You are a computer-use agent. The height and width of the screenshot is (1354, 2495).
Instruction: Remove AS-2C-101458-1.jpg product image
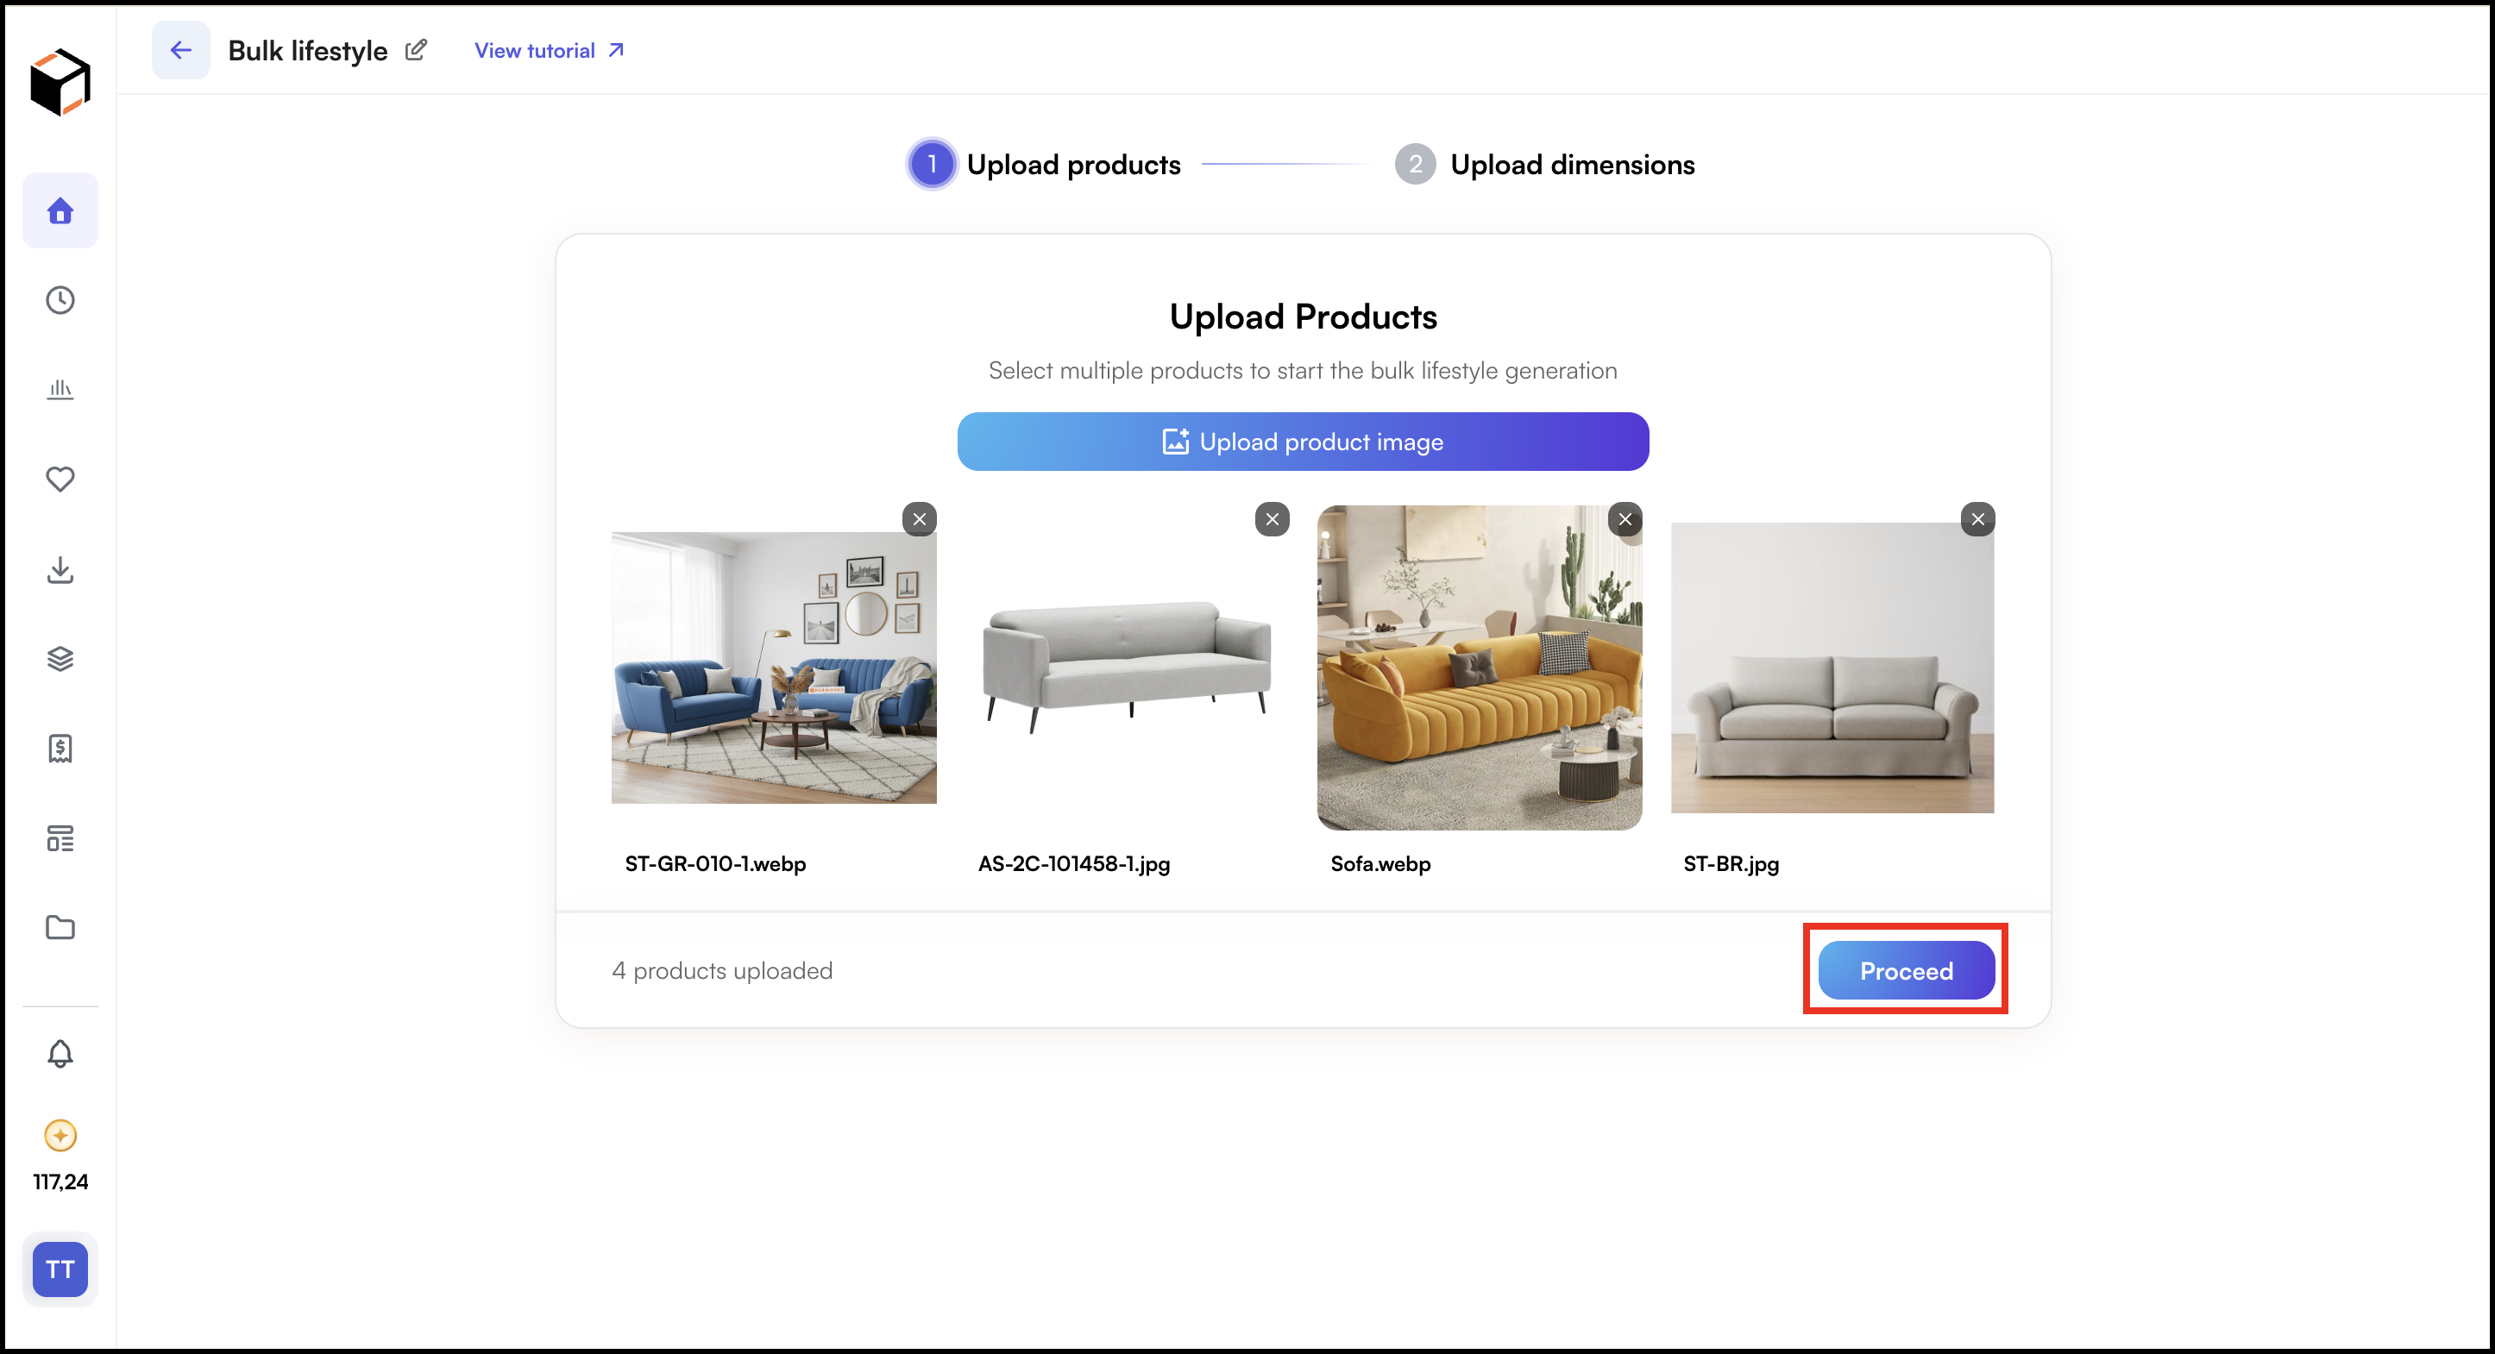click(x=1272, y=519)
